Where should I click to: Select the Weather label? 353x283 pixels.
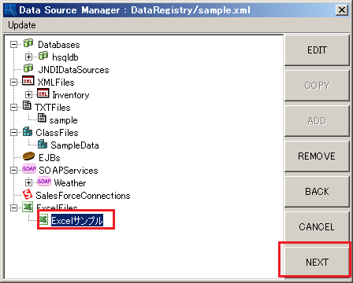point(70,183)
